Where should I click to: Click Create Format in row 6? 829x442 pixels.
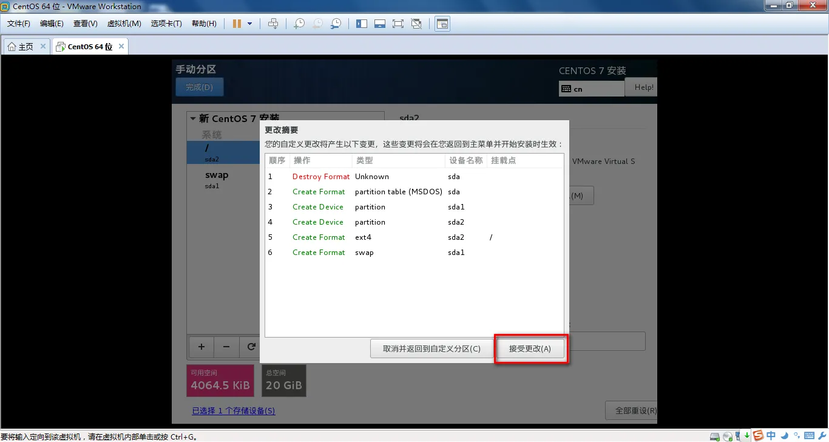[319, 253]
